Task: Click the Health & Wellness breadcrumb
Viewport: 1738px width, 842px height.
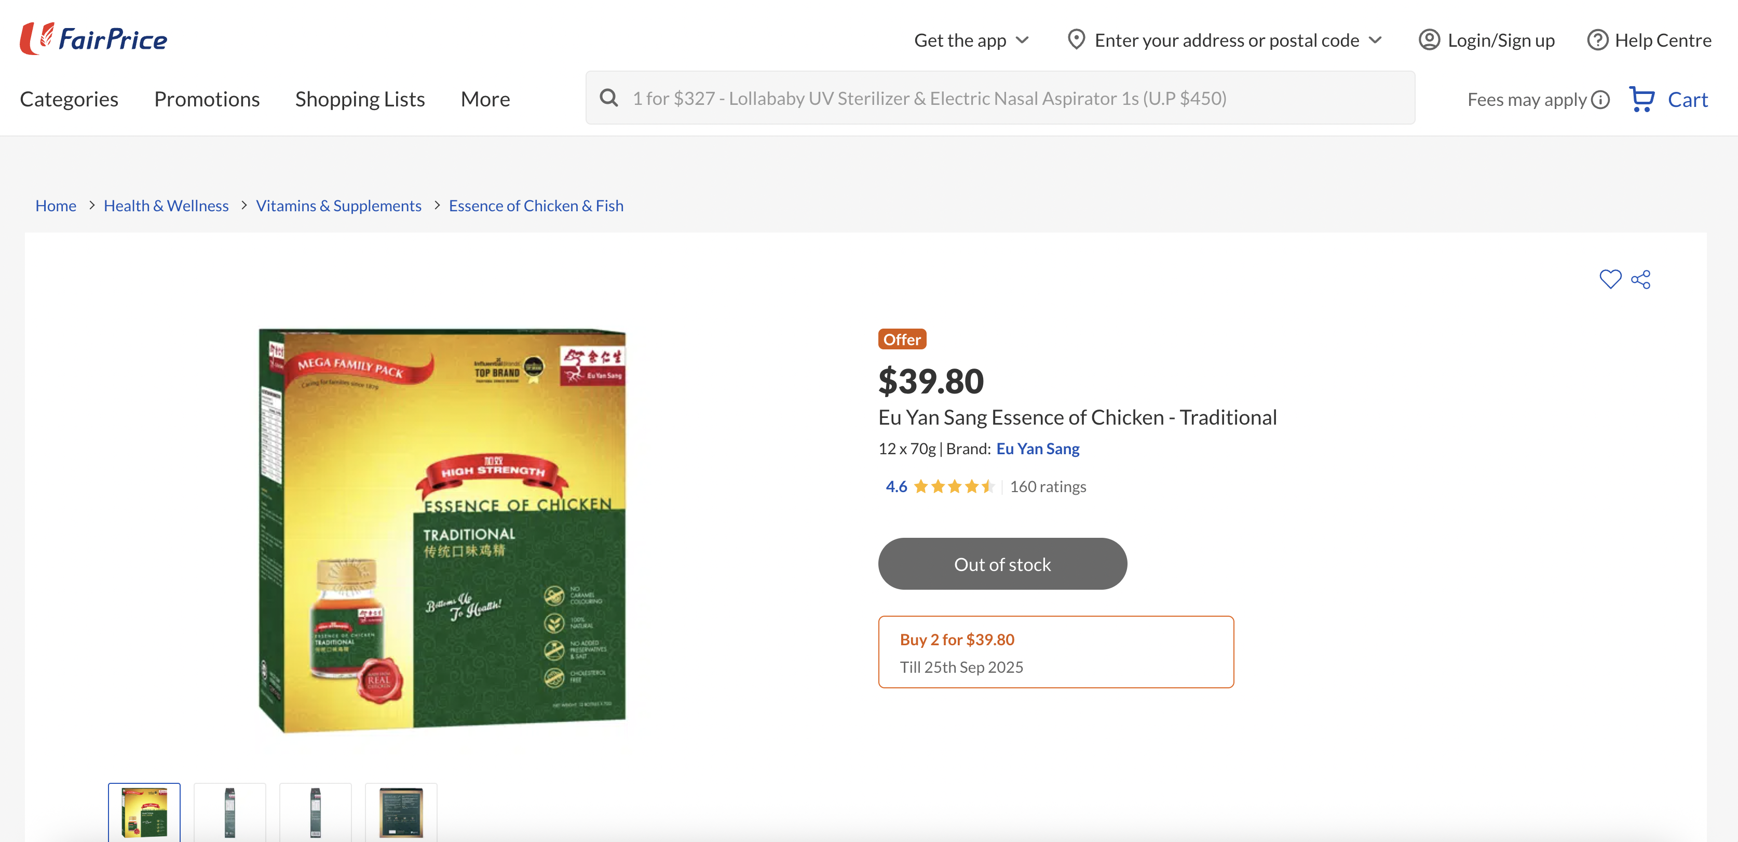Action: (166, 206)
